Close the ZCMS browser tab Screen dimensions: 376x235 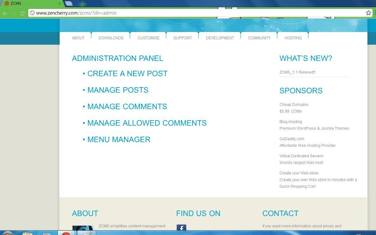coord(60,3)
